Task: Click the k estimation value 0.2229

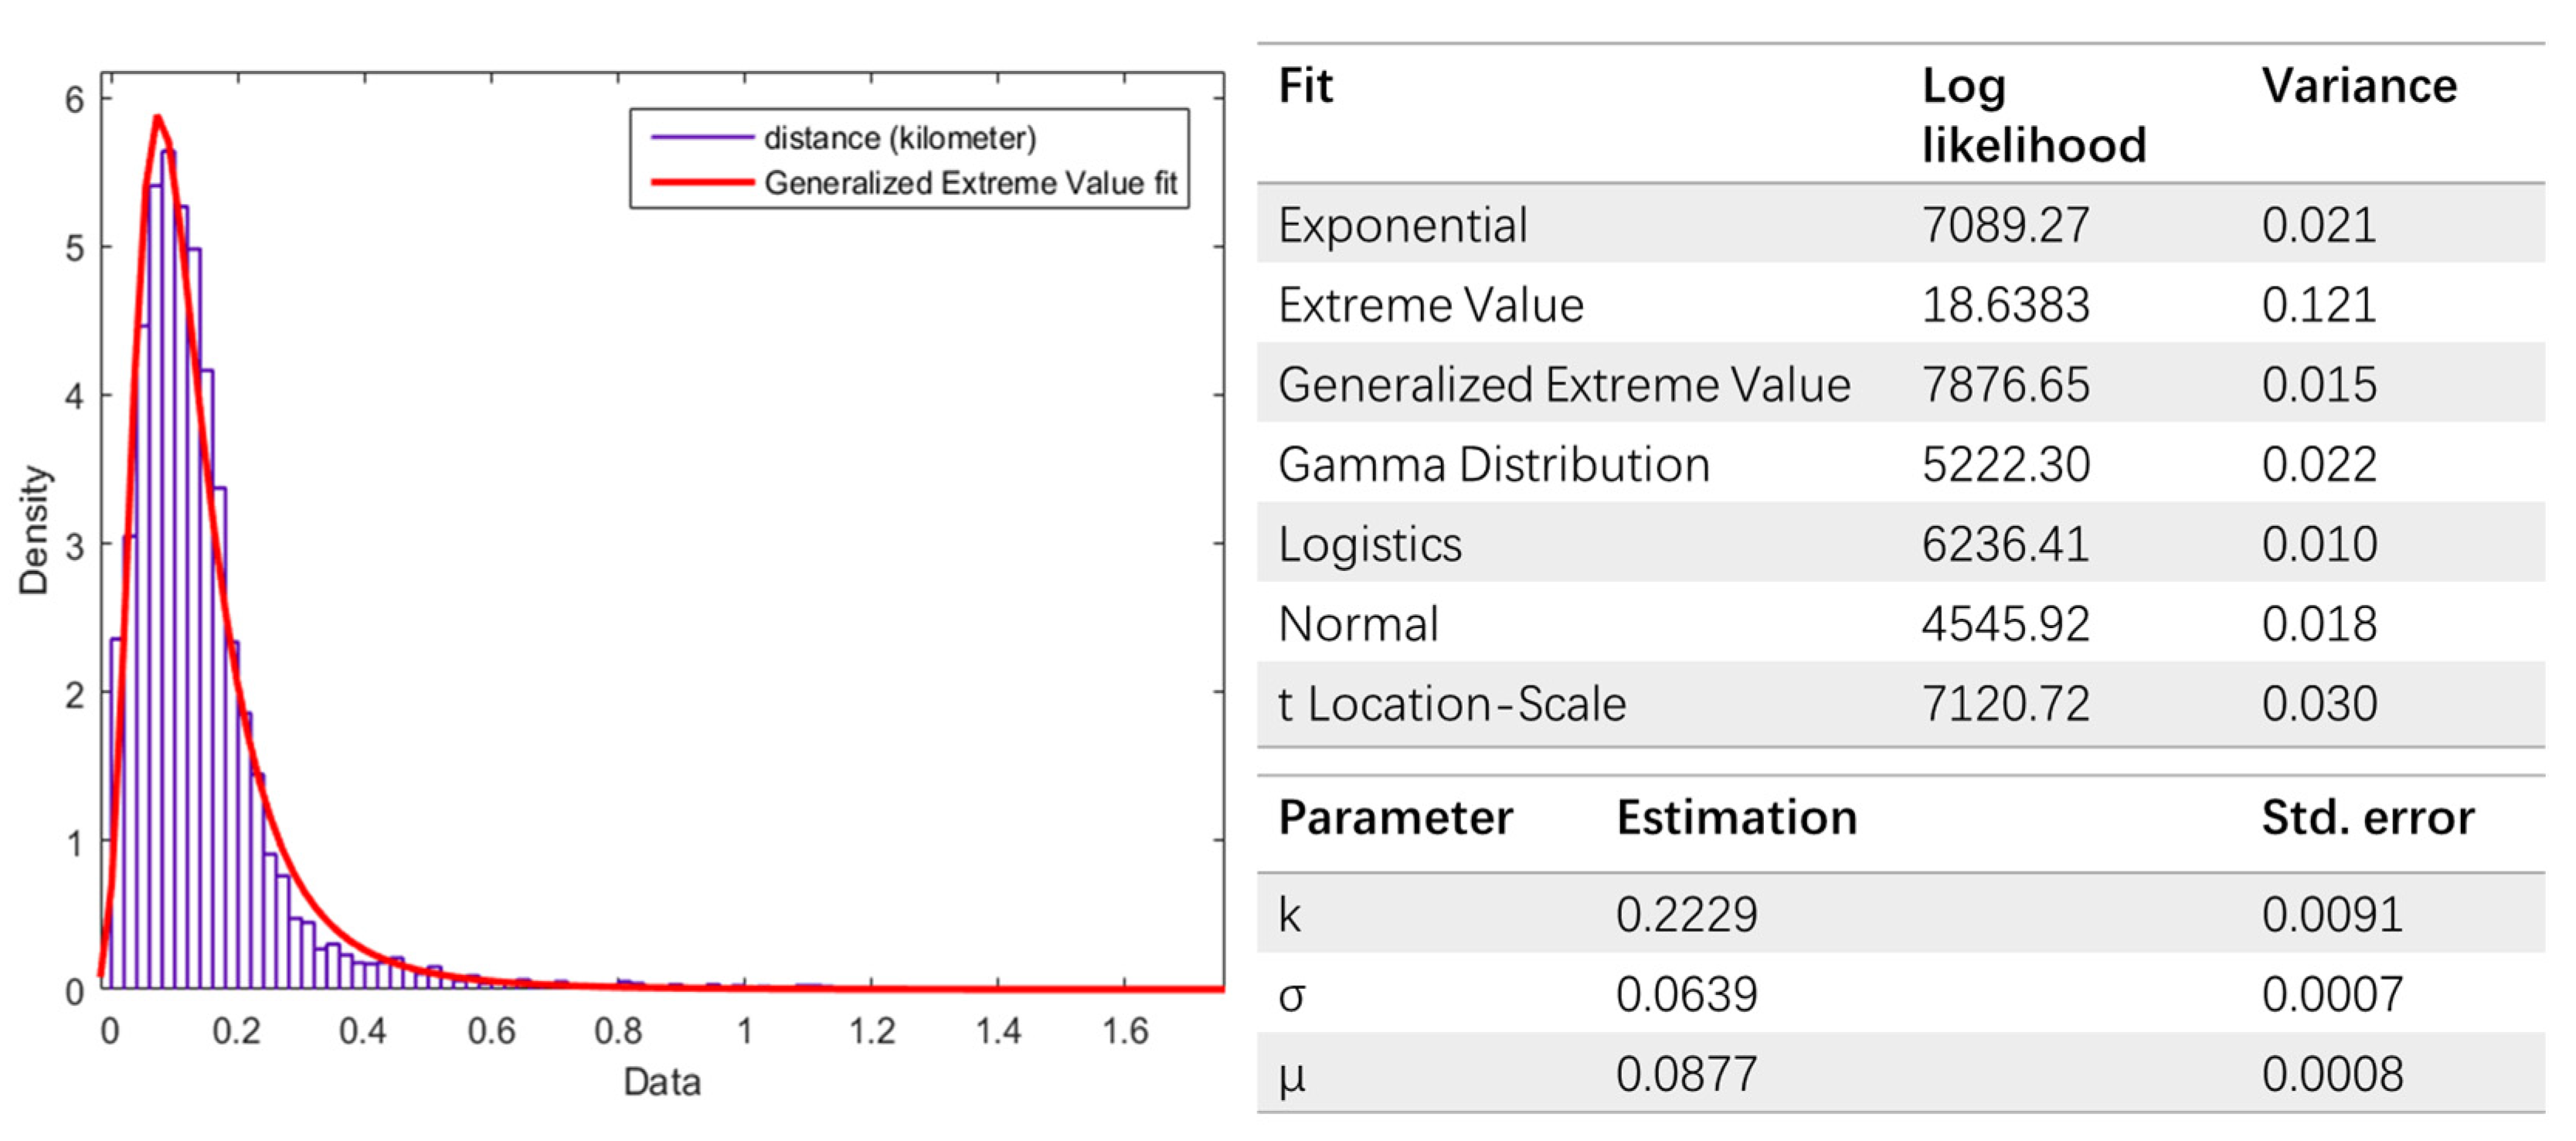Action: (x=1686, y=915)
